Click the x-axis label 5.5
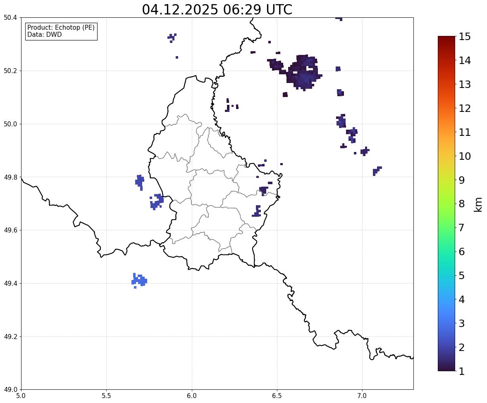The width and height of the screenshot is (487, 403). [106, 396]
